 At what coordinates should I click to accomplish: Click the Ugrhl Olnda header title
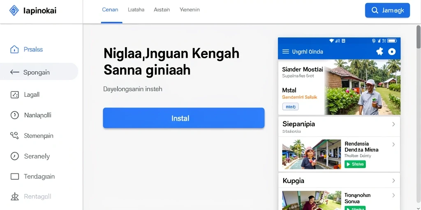point(308,52)
